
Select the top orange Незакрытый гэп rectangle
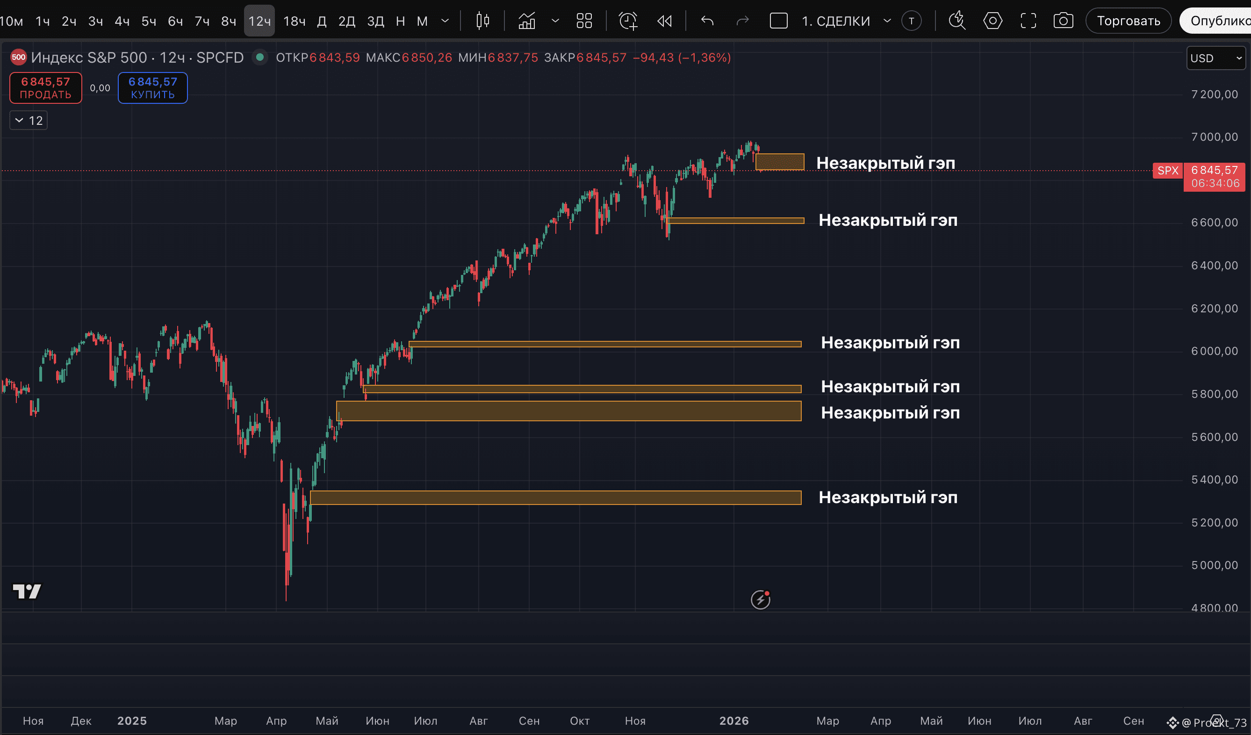(x=779, y=162)
